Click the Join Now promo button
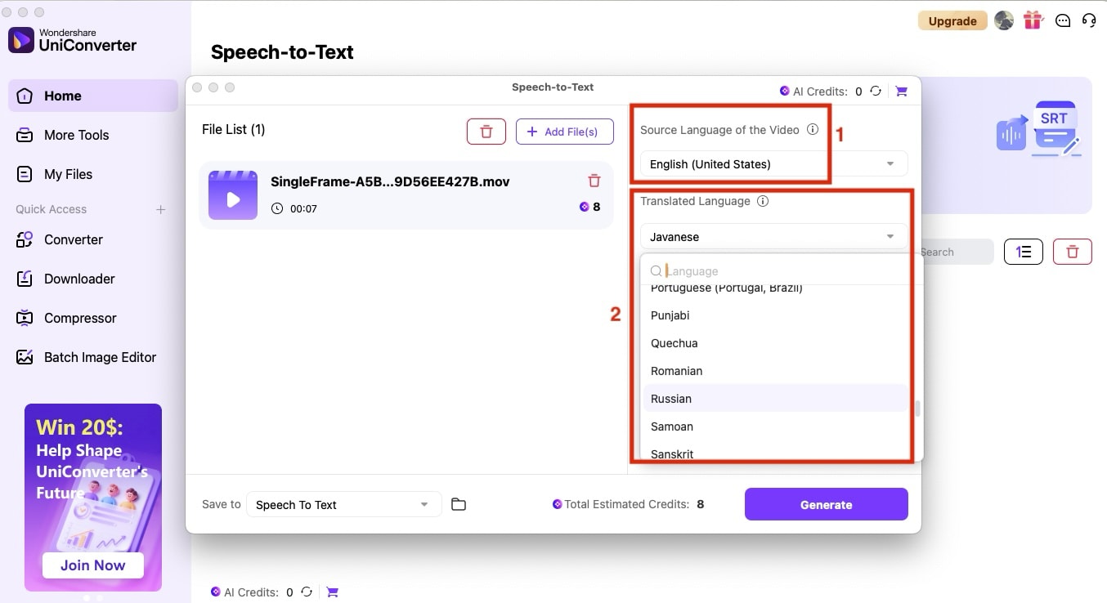The image size is (1107, 603). point(93,565)
